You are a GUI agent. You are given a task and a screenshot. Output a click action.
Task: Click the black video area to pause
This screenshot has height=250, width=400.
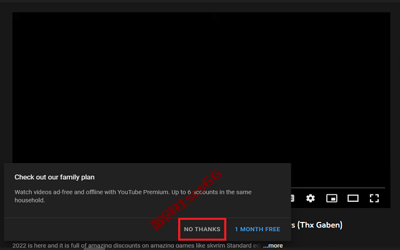pyautogui.click(x=201, y=87)
